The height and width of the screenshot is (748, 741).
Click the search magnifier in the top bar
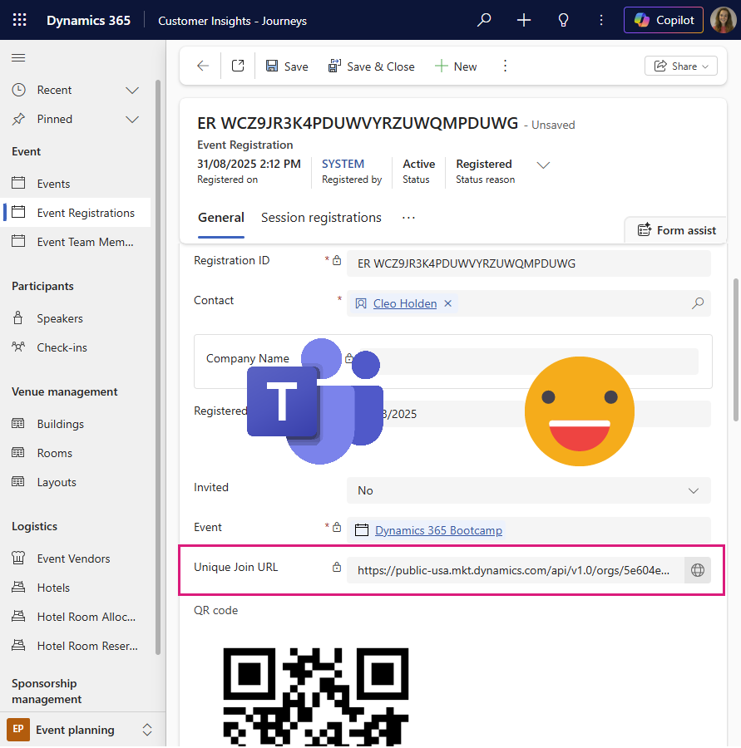pyautogui.click(x=484, y=19)
